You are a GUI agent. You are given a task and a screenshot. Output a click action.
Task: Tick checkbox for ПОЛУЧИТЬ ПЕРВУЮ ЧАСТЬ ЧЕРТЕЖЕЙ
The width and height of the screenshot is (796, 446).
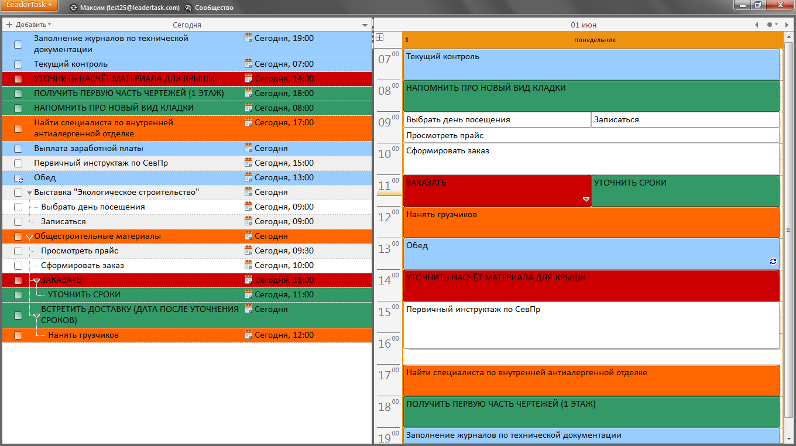pos(18,94)
